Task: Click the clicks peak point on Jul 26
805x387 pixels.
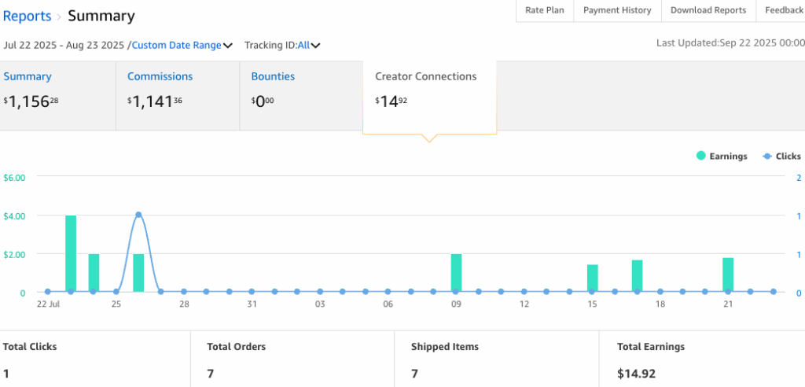Action: tap(138, 215)
